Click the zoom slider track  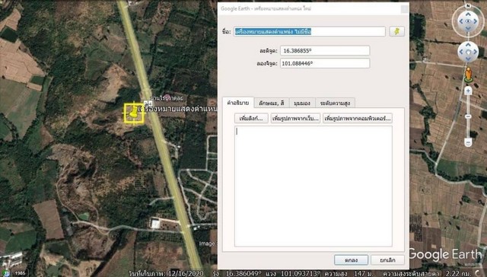pos(468,116)
